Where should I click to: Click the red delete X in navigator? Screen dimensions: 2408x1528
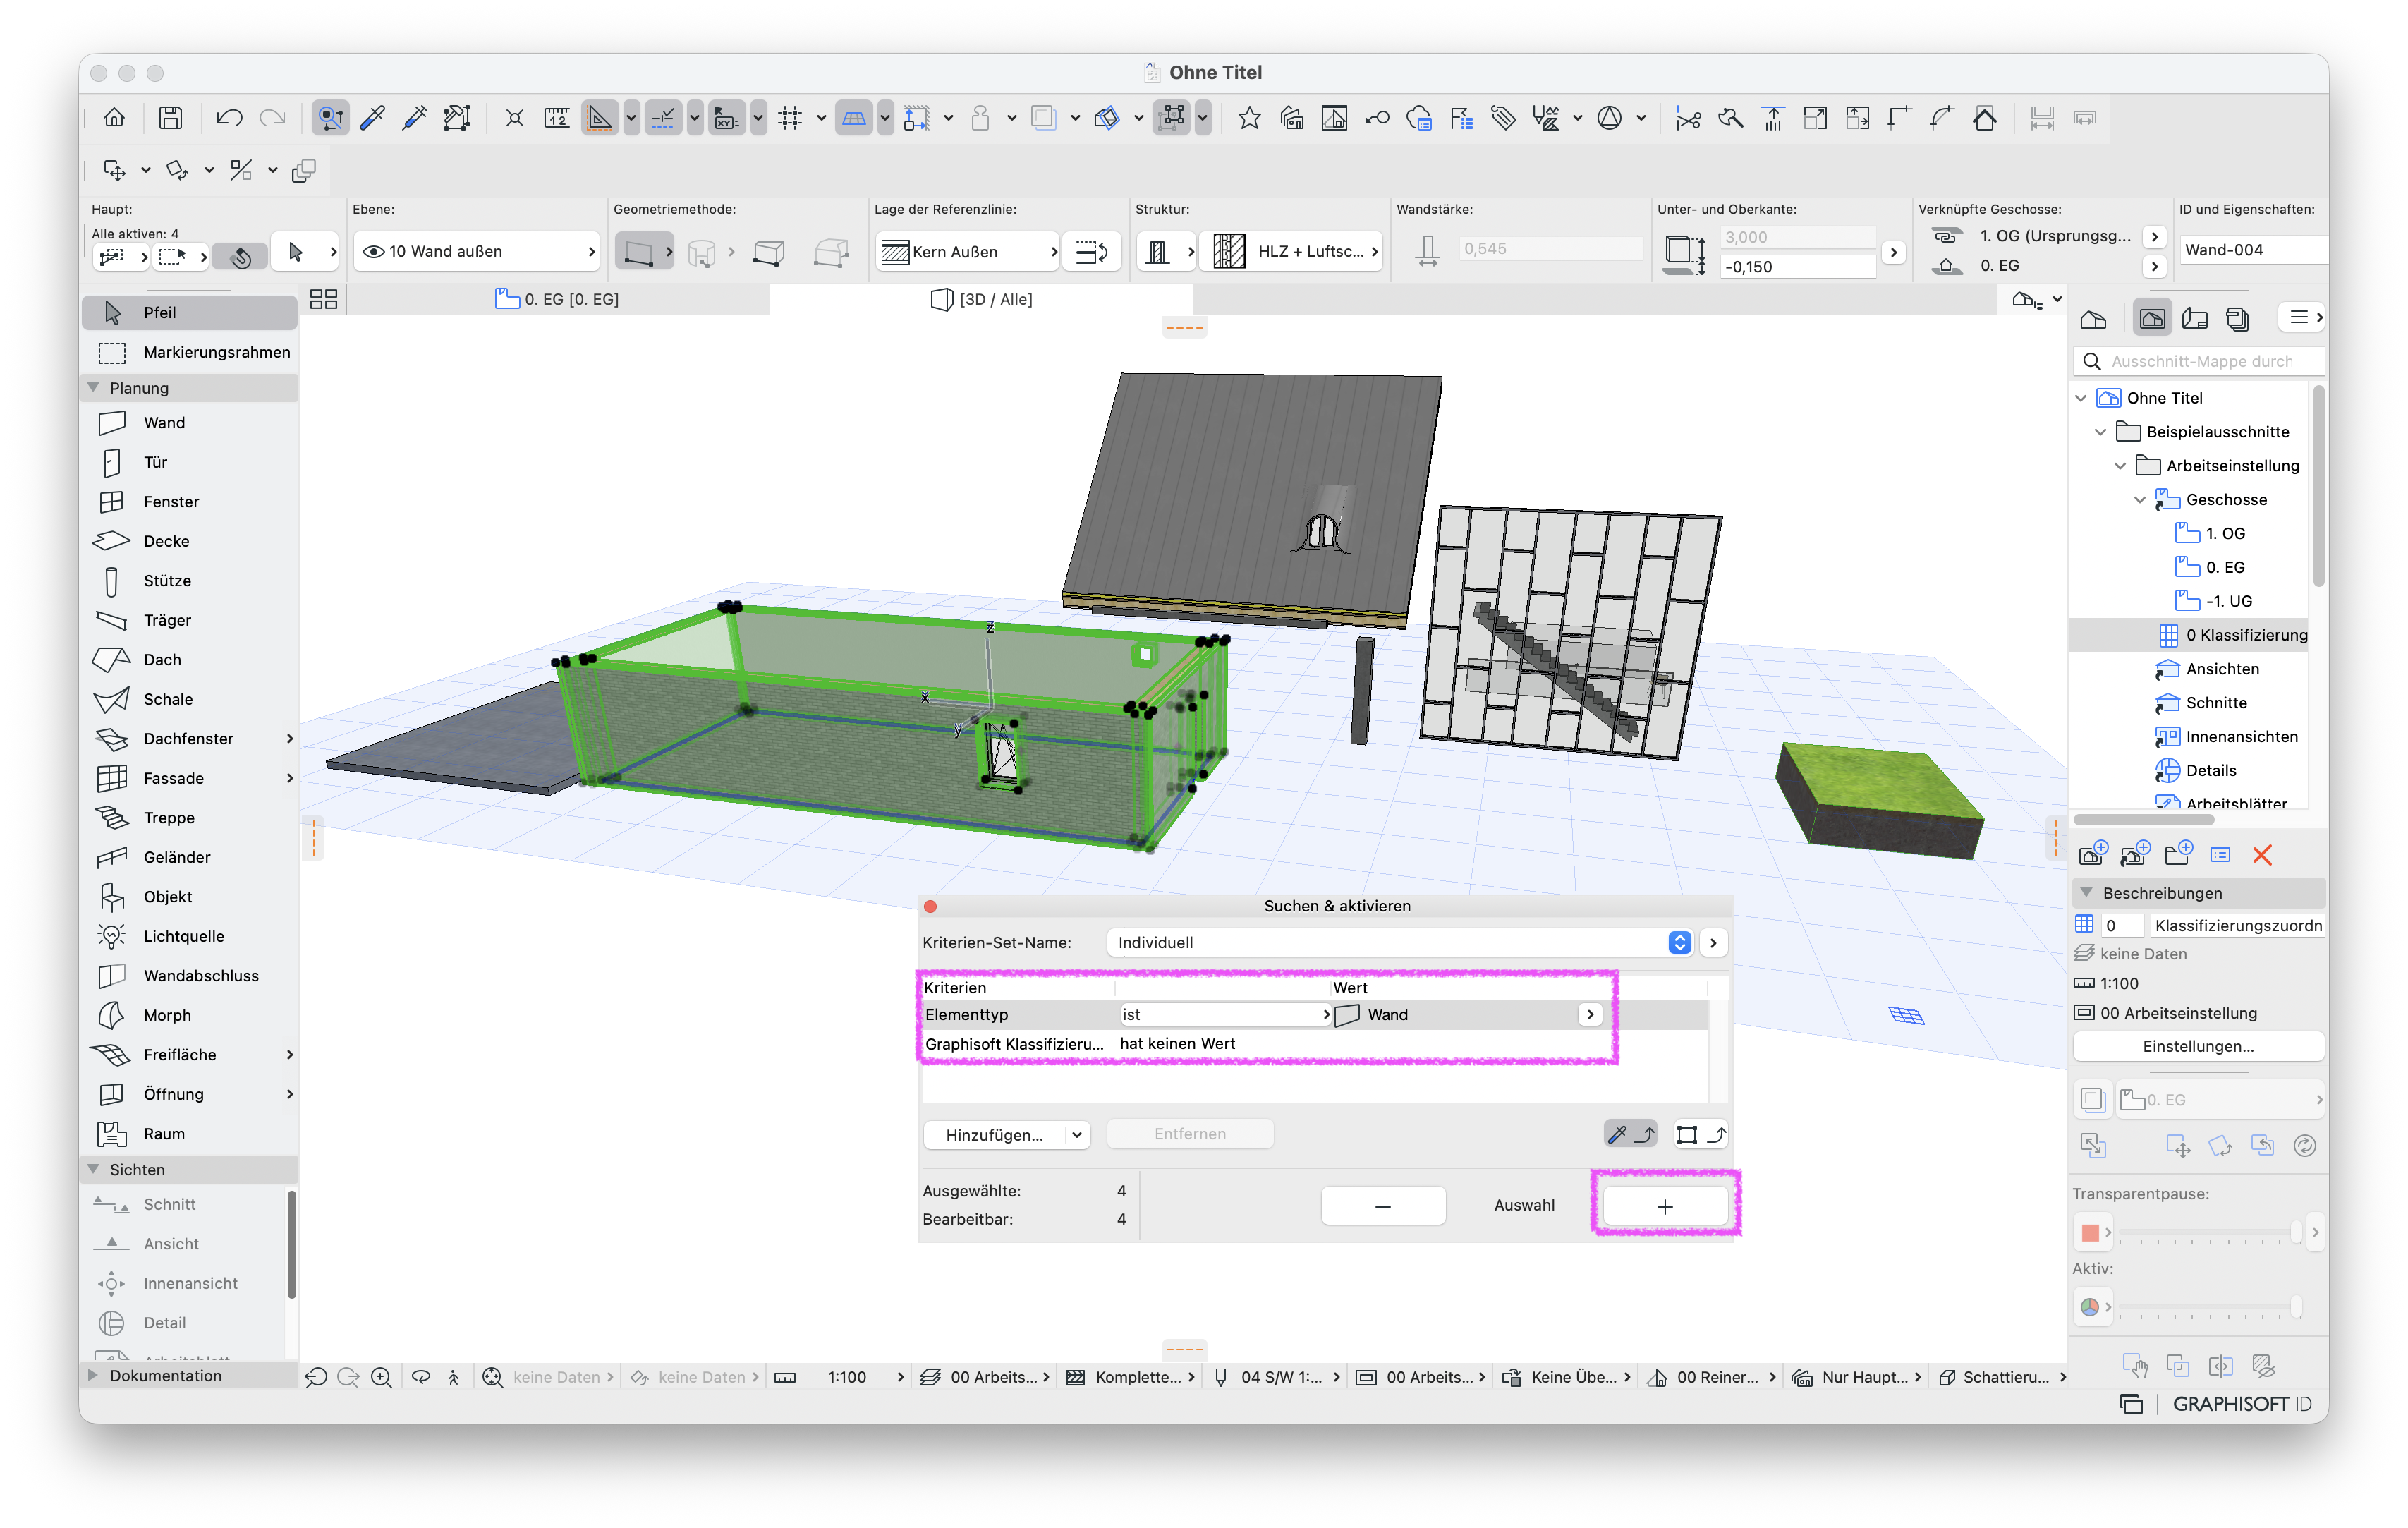point(2262,855)
